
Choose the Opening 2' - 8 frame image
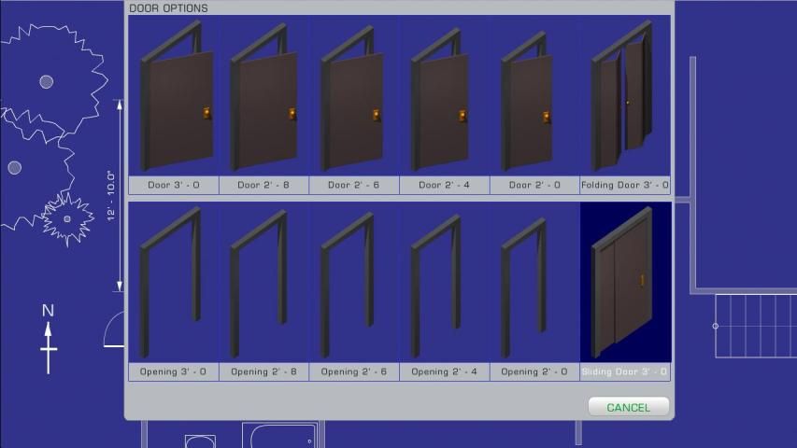[263, 283]
